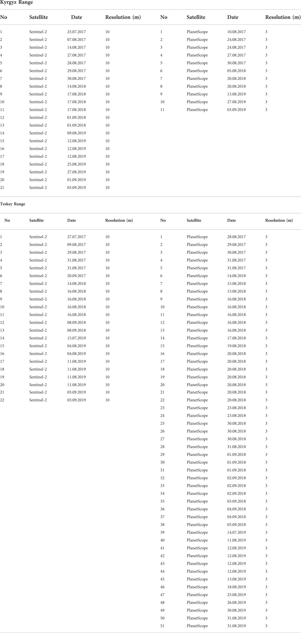This screenshot has height=633, width=301.
Task: Click row number 23
Action: pos(162,408)
